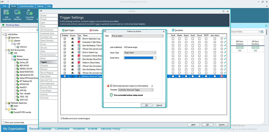269x132 pixels.
Task: Open the Templates icon in Trigger Settings
Action: (x=173, y=30)
